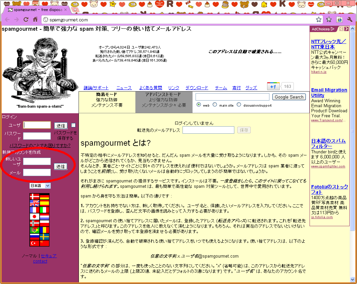
Task: Click the page scrollbar down arrow
Action: tap(353, 279)
